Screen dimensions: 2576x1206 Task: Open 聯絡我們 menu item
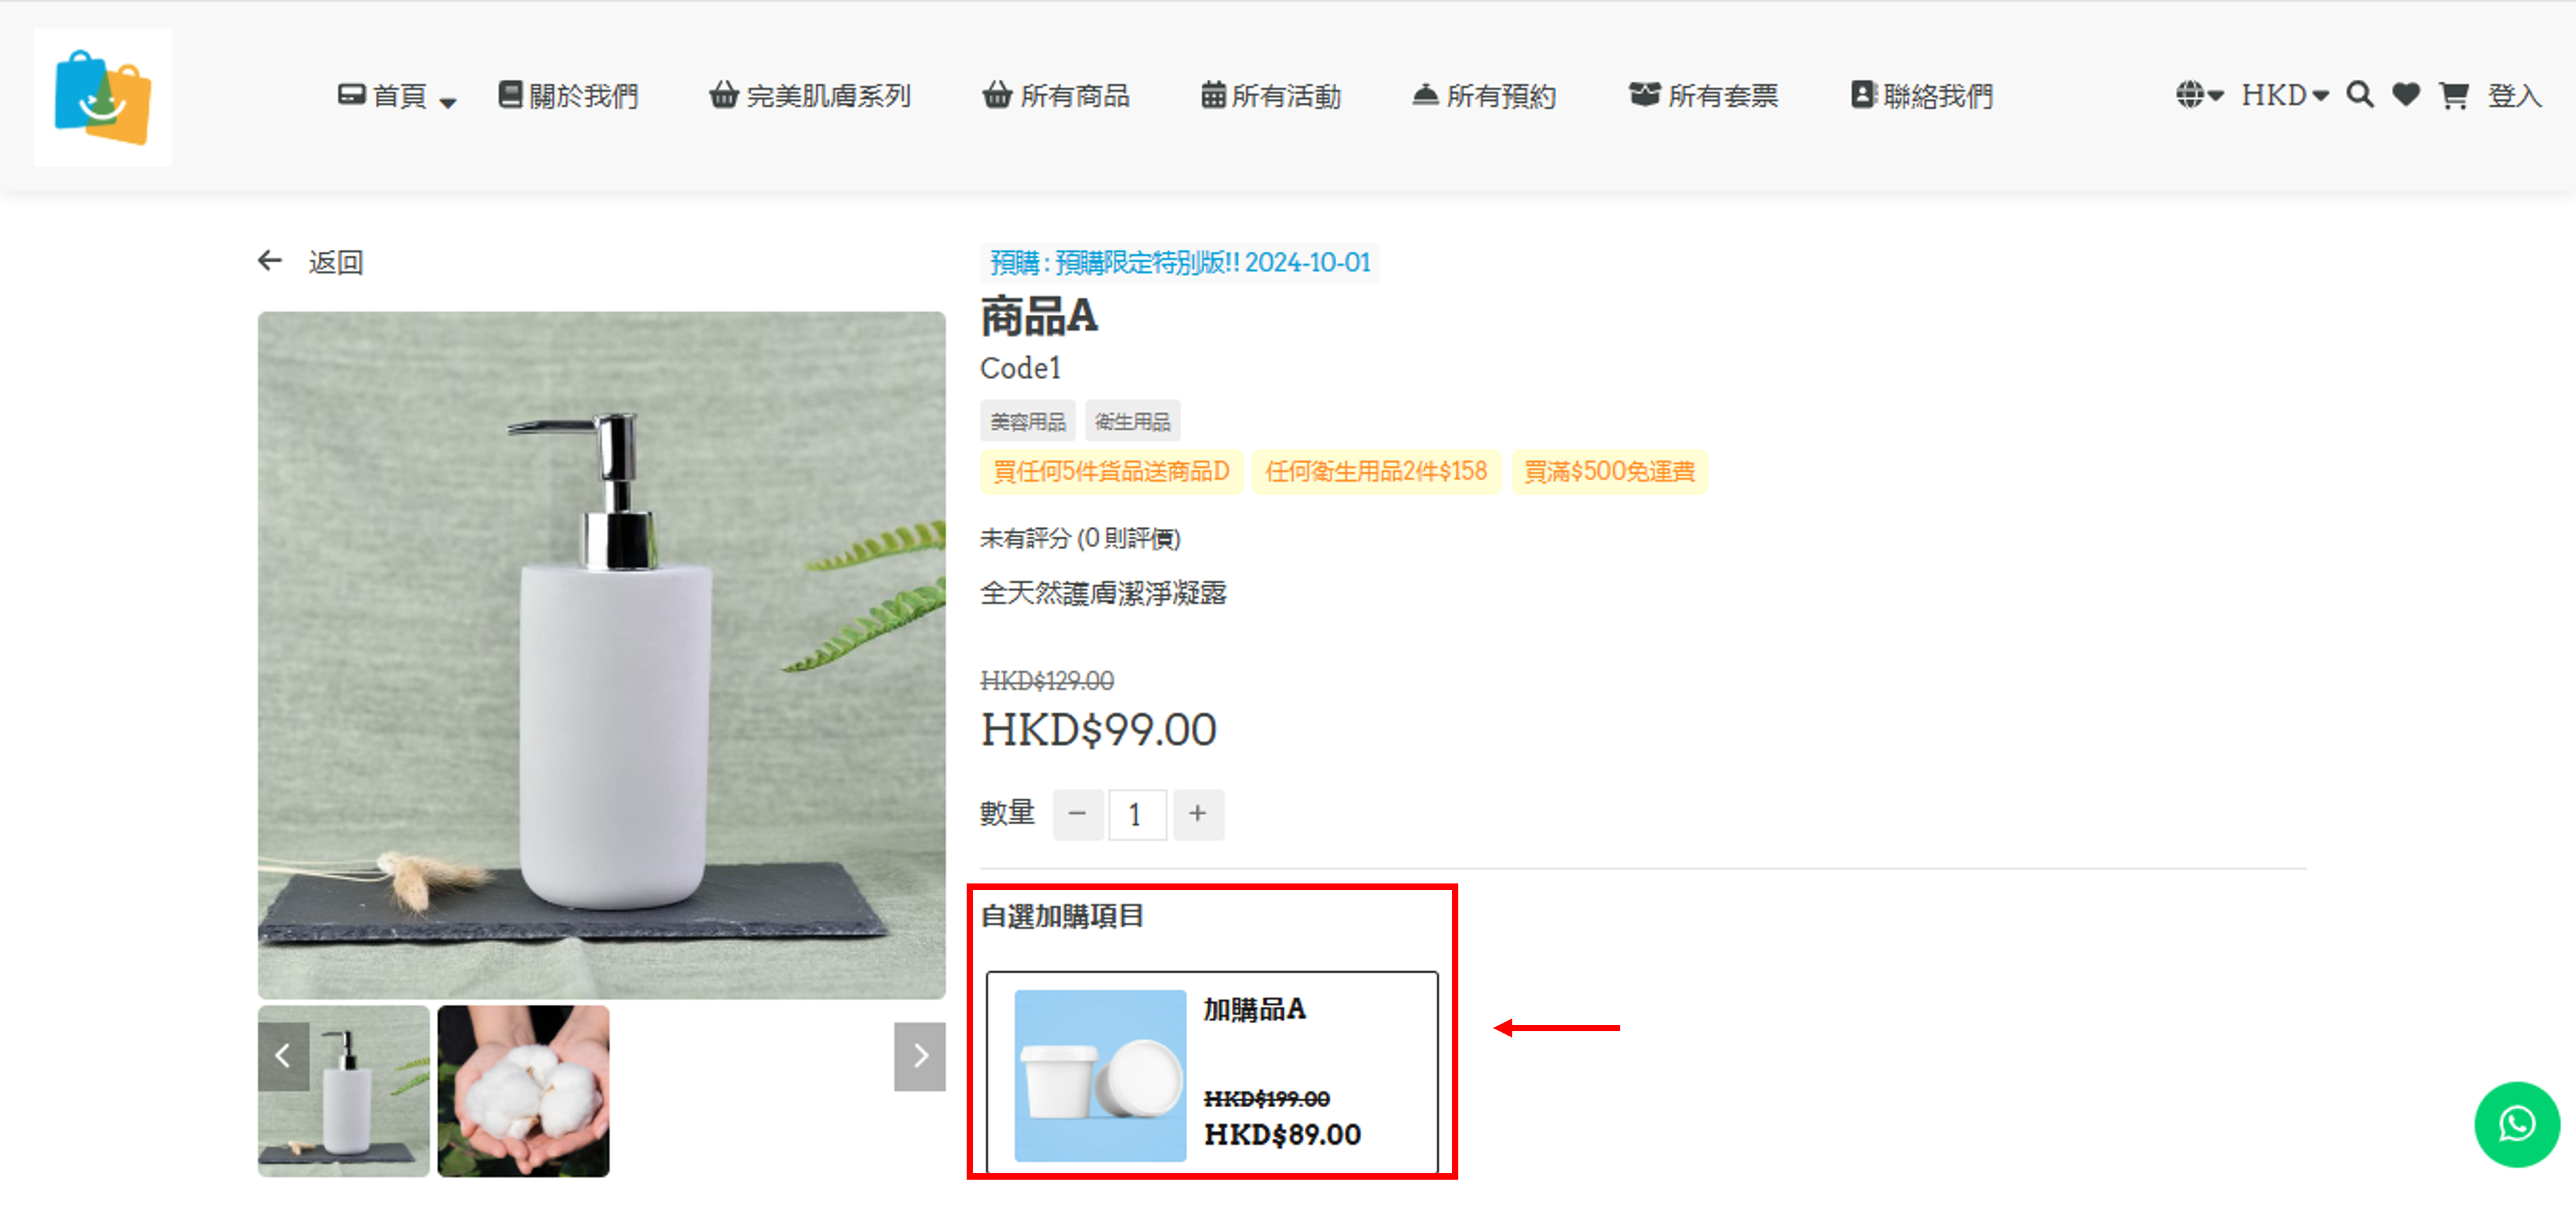point(1922,96)
